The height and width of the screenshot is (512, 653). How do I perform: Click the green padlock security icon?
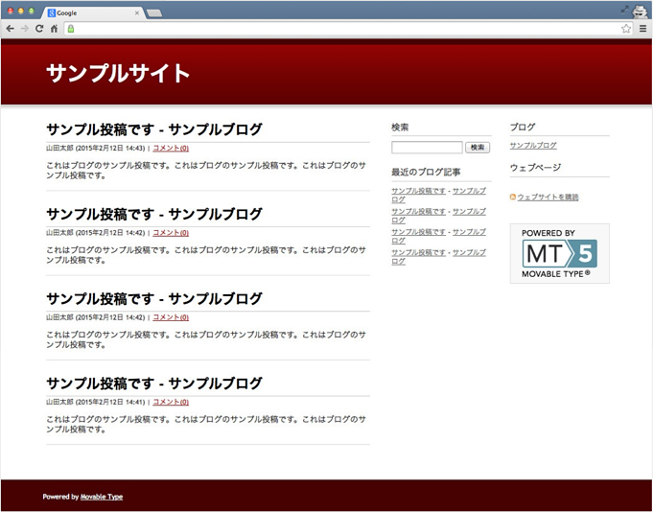[x=71, y=29]
